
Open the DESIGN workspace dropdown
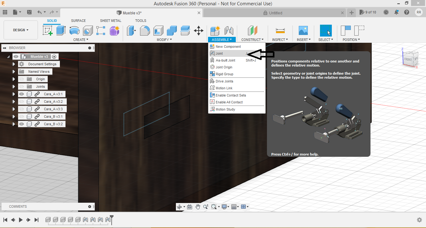21,30
